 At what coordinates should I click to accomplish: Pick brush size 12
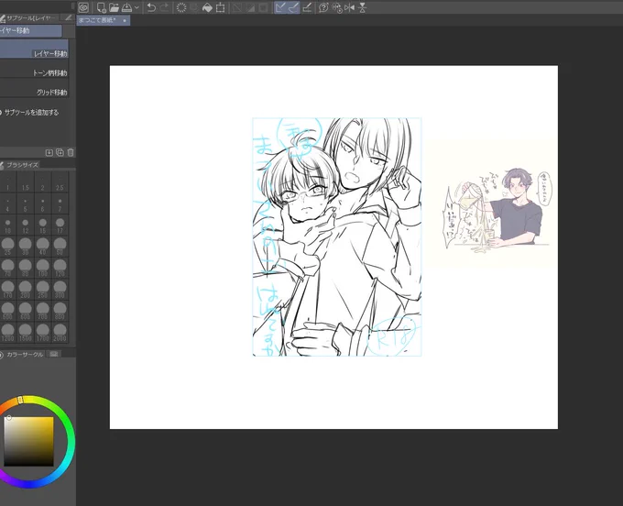pos(25,225)
